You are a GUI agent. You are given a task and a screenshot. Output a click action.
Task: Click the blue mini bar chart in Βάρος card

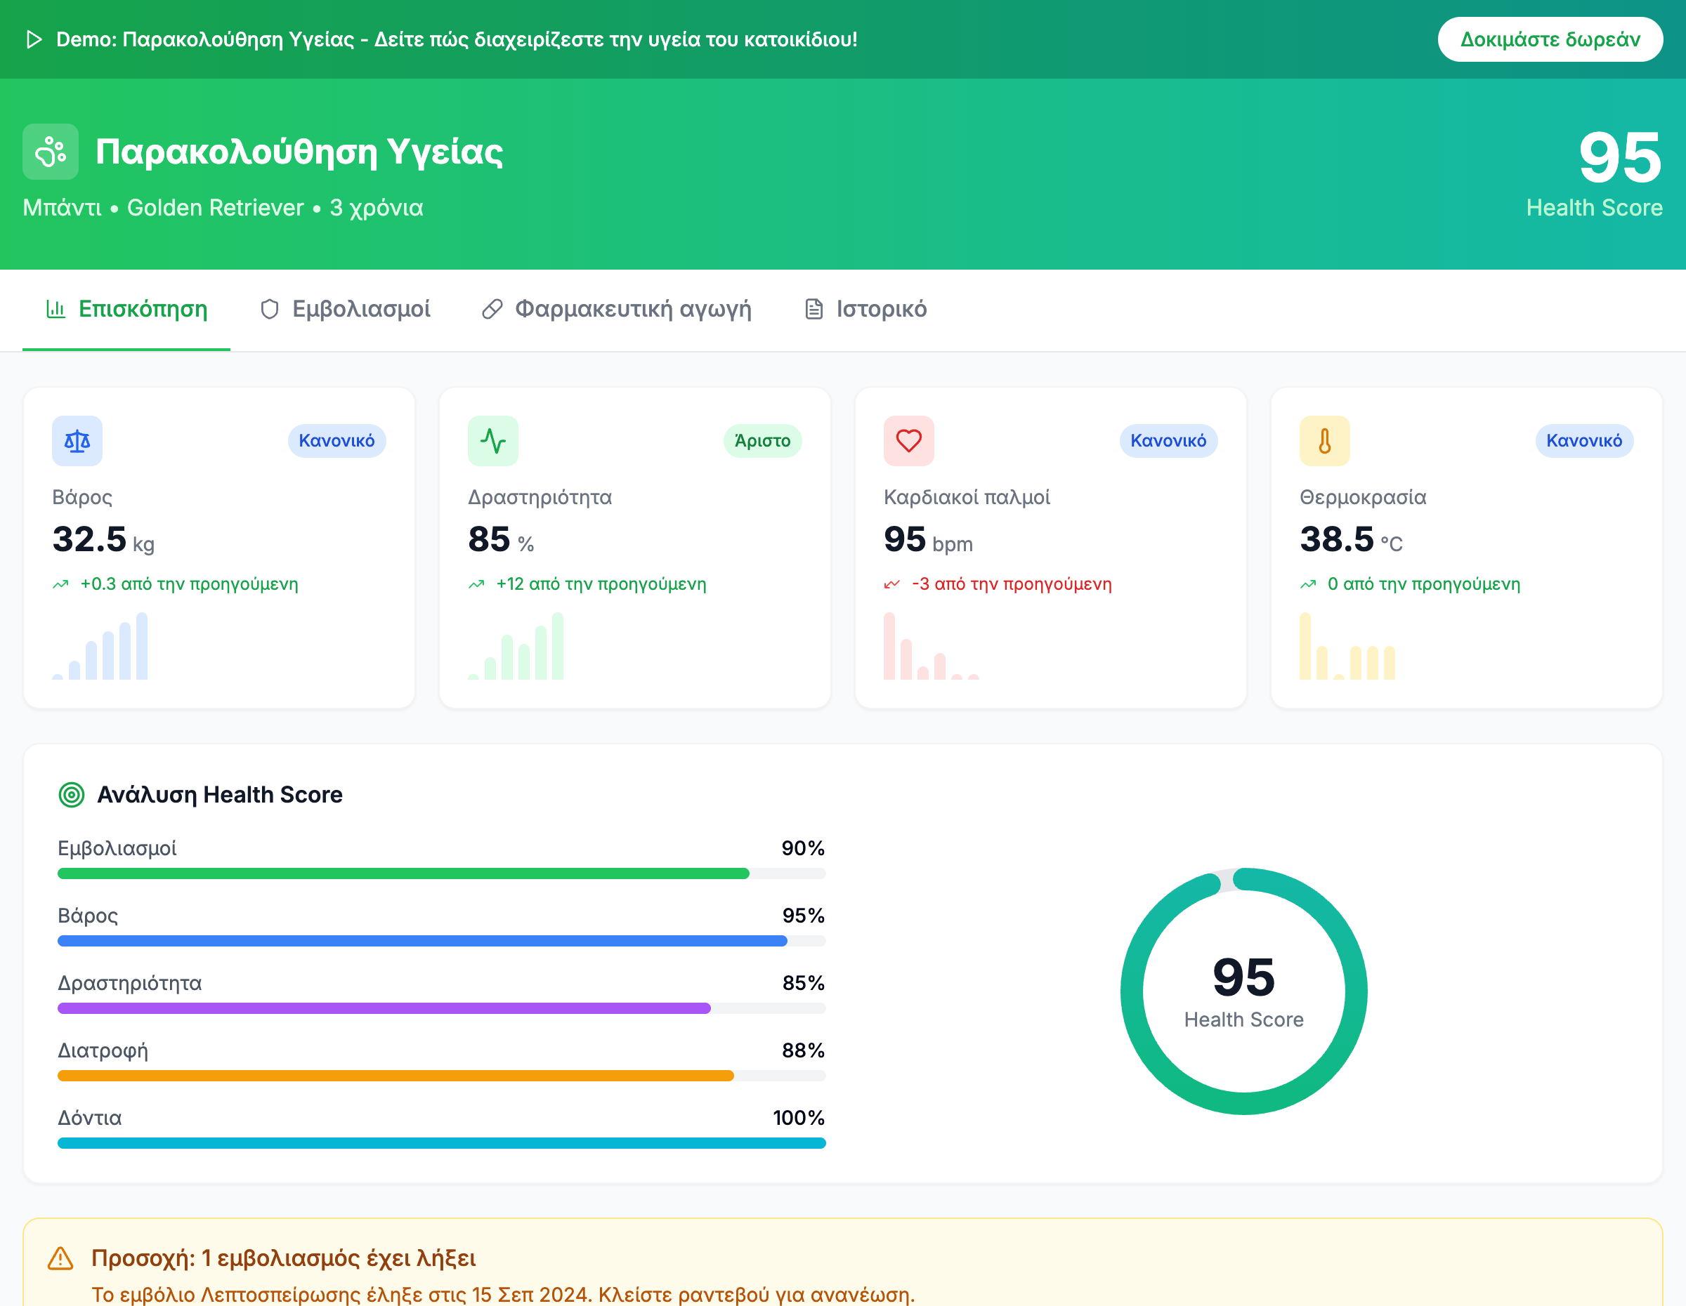coord(100,647)
